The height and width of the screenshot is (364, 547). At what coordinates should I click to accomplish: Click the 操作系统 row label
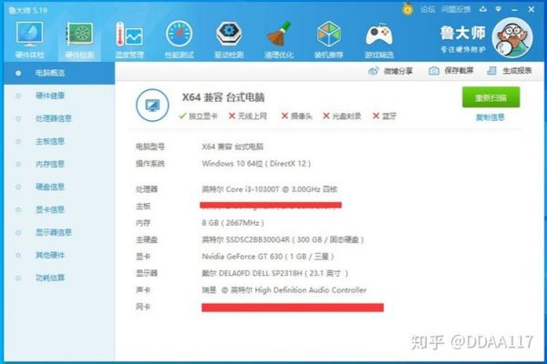[150, 164]
